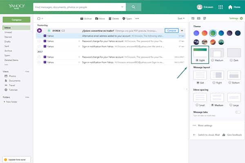
Task: Open the sidebar Spam folder
Action: 7,55
